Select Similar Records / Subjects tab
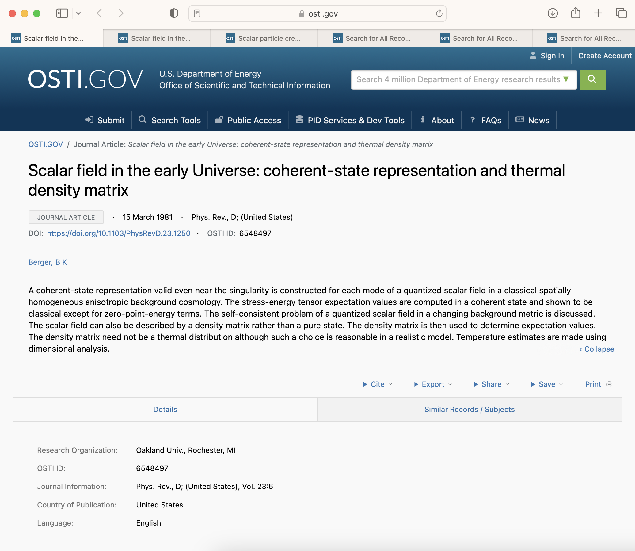The width and height of the screenshot is (635, 551). (x=470, y=410)
